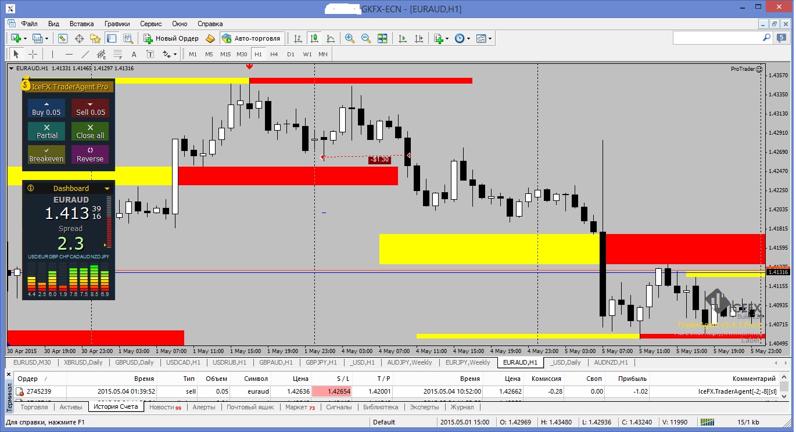Open the Торговля terminal tab
796x432 pixels.
(x=34, y=407)
